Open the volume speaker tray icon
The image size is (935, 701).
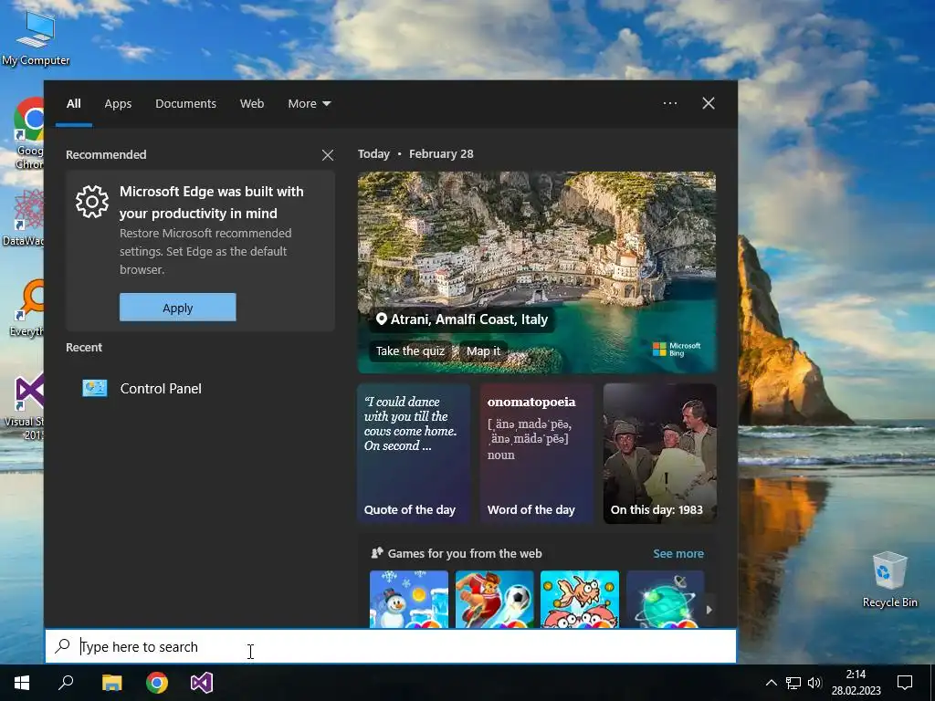tap(814, 683)
